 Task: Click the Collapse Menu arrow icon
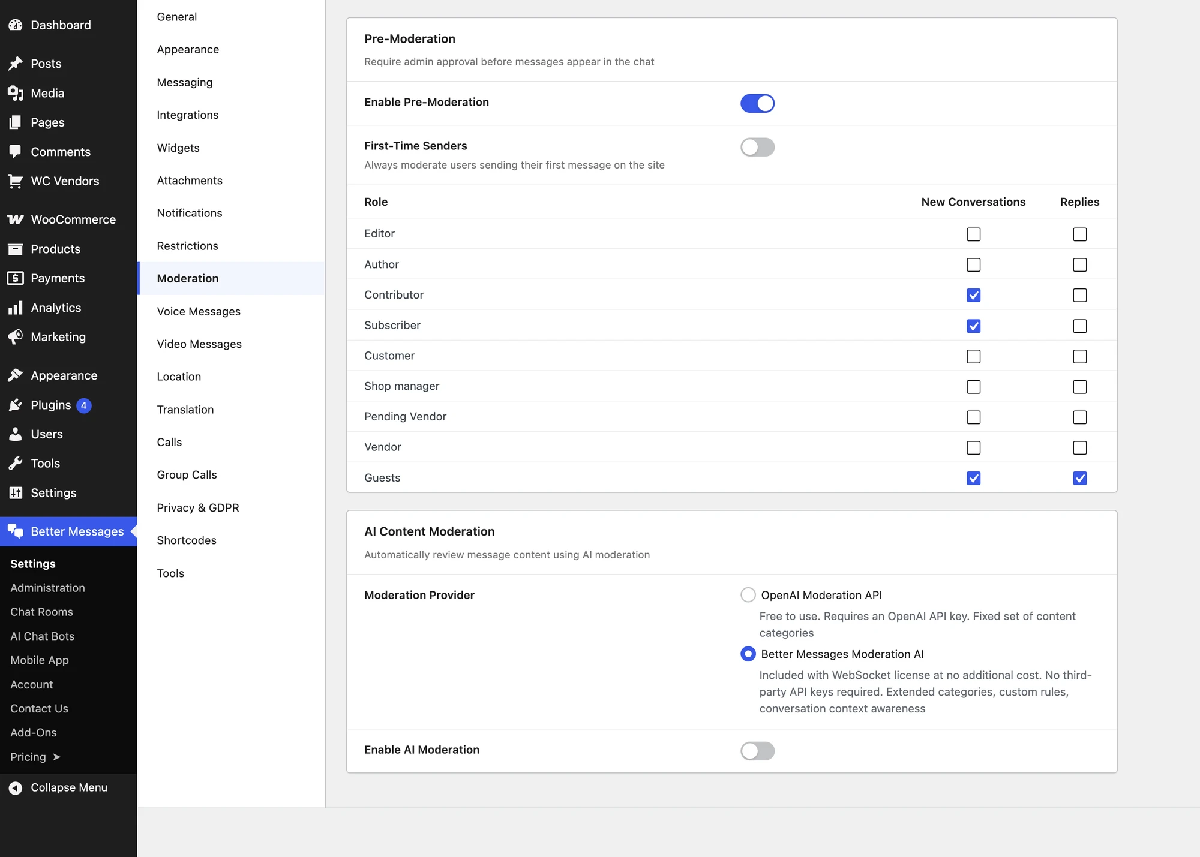pyautogui.click(x=16, y=788)
